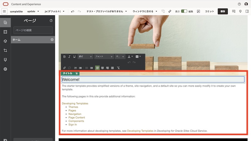Open the ウィンドウに合せる size dropdown
251x141 pixels.
coord(144,11)
